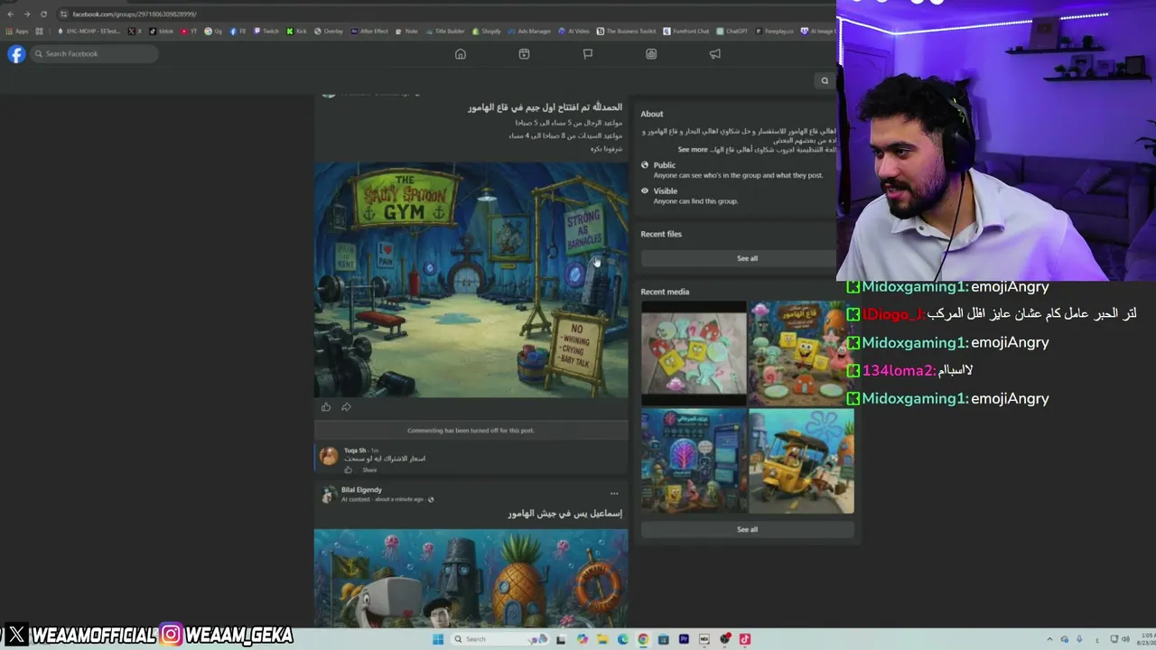Viewport: 1156px width, 650px height.
Task: Open the underwater pineapple house post image
Action: point(471,579)
